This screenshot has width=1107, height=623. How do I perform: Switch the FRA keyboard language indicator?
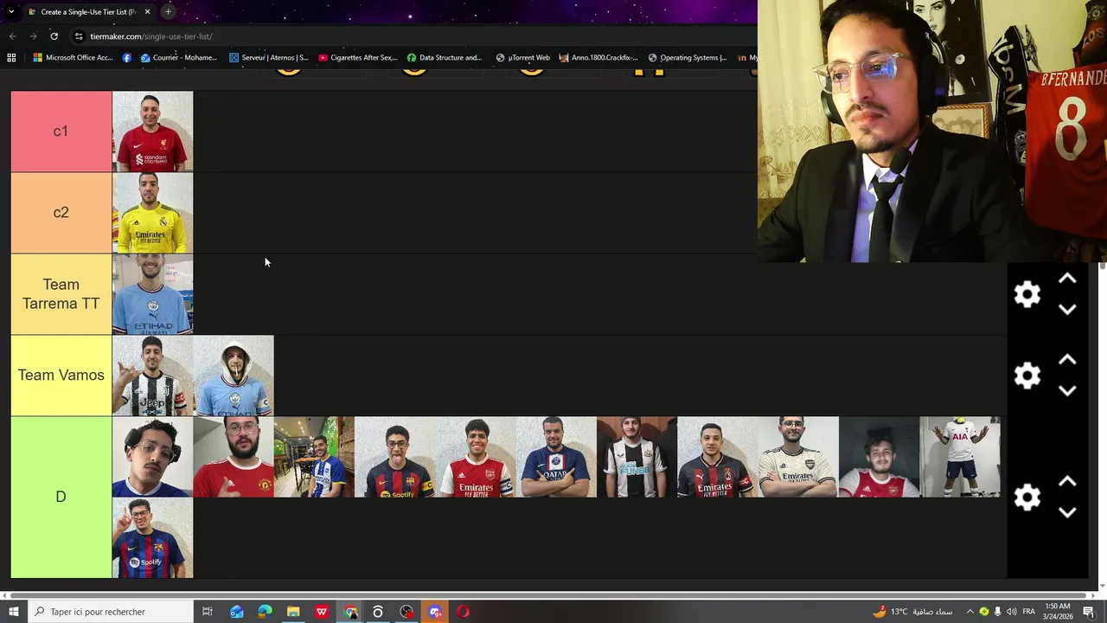pyautogui.click(x=1028, y=612)
